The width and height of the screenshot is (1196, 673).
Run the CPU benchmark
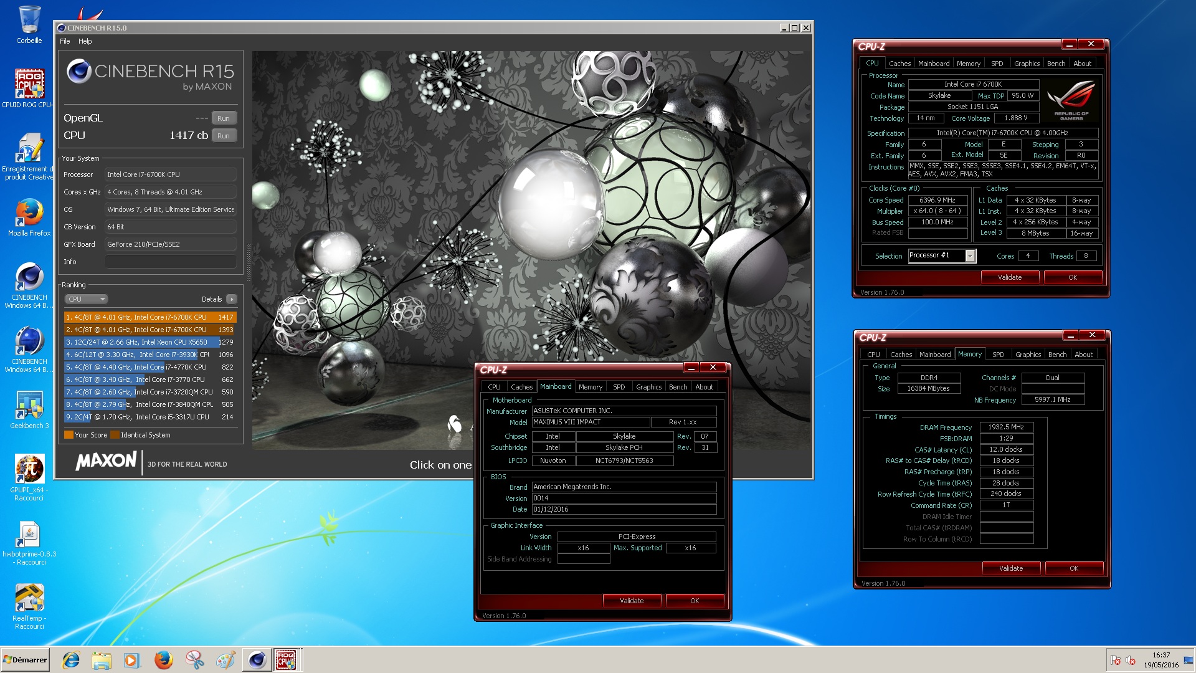pos(224,136)
